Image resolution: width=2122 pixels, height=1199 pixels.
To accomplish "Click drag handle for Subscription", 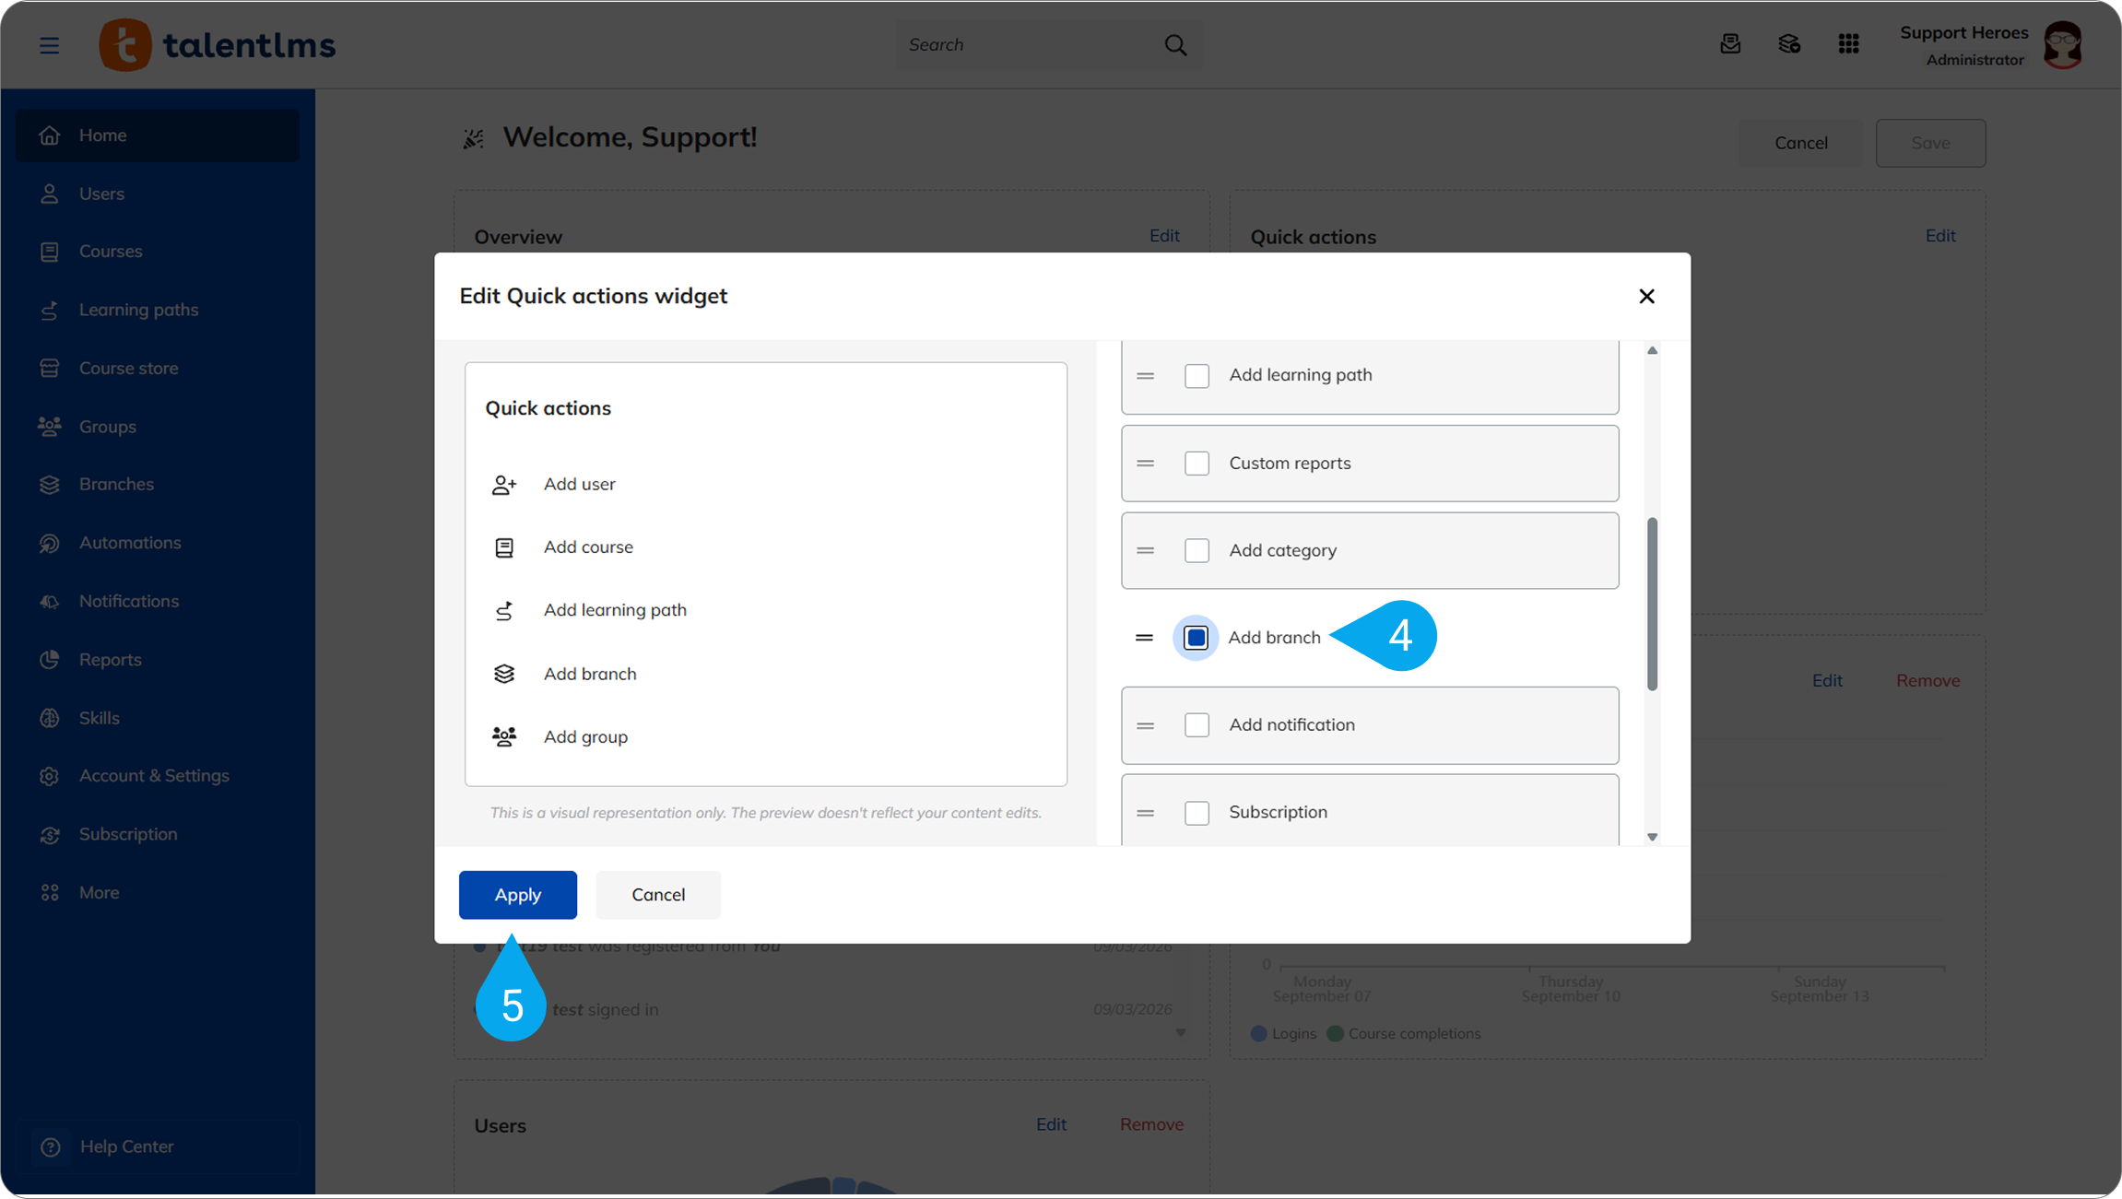I will [x=1146, y=813].
